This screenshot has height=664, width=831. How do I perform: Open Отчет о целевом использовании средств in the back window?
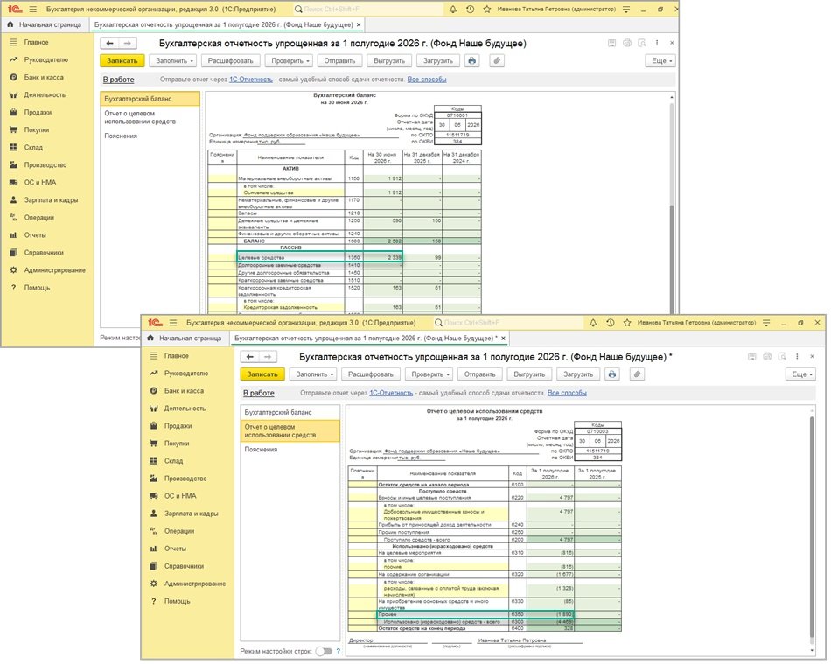(150, 117)
